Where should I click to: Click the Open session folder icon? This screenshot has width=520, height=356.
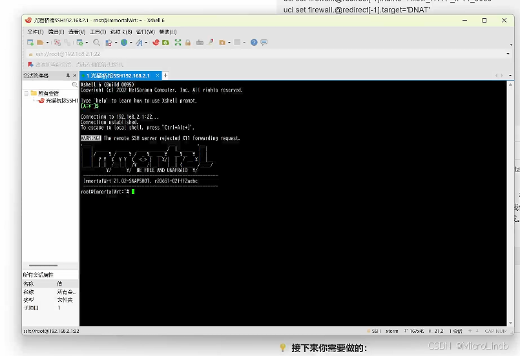[40, 43]
